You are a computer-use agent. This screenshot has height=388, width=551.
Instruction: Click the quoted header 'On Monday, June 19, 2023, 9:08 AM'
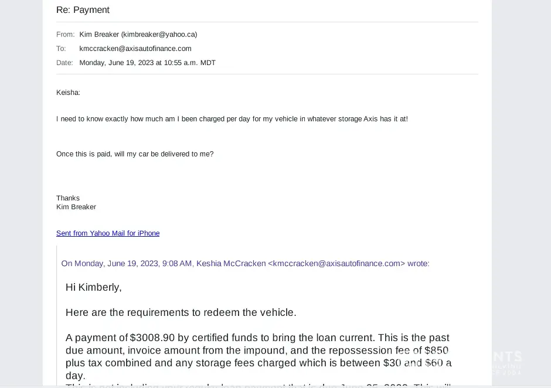tap(127, 264)
